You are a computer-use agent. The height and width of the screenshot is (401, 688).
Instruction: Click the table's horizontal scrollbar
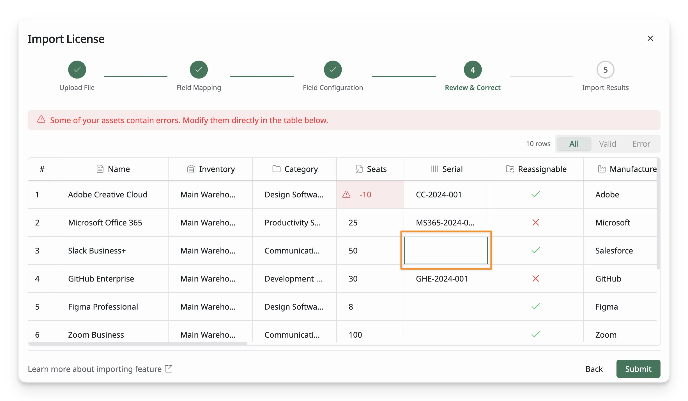[x=138, y=343]
